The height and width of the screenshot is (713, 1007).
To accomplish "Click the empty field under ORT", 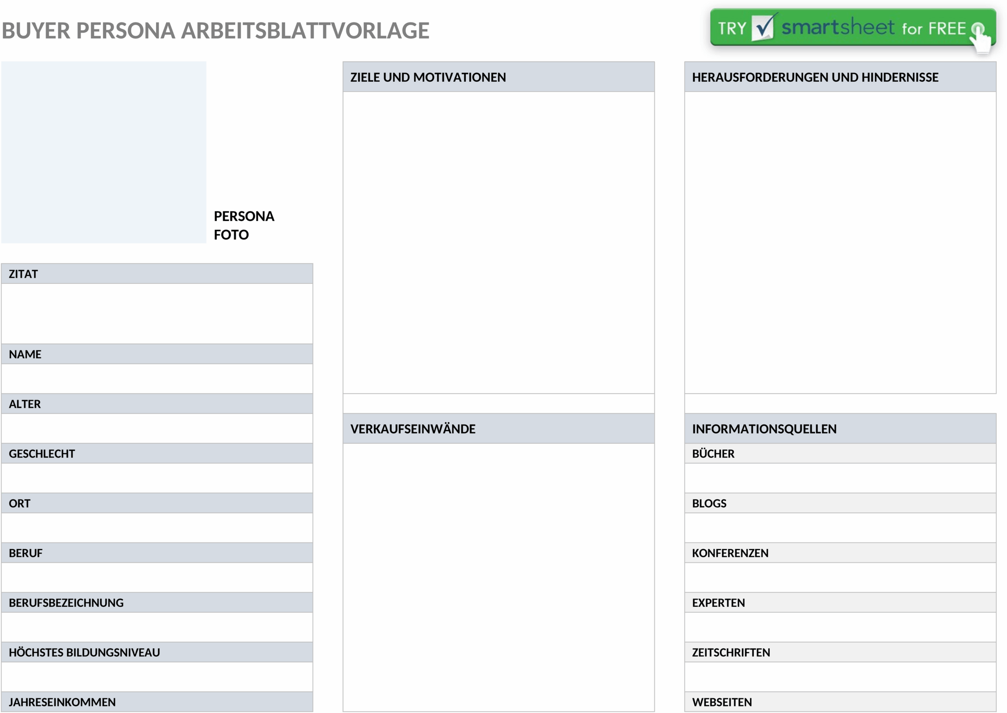I will pos(157,527).
